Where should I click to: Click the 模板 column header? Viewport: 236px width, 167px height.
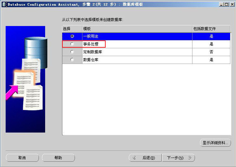coord(137,29)
